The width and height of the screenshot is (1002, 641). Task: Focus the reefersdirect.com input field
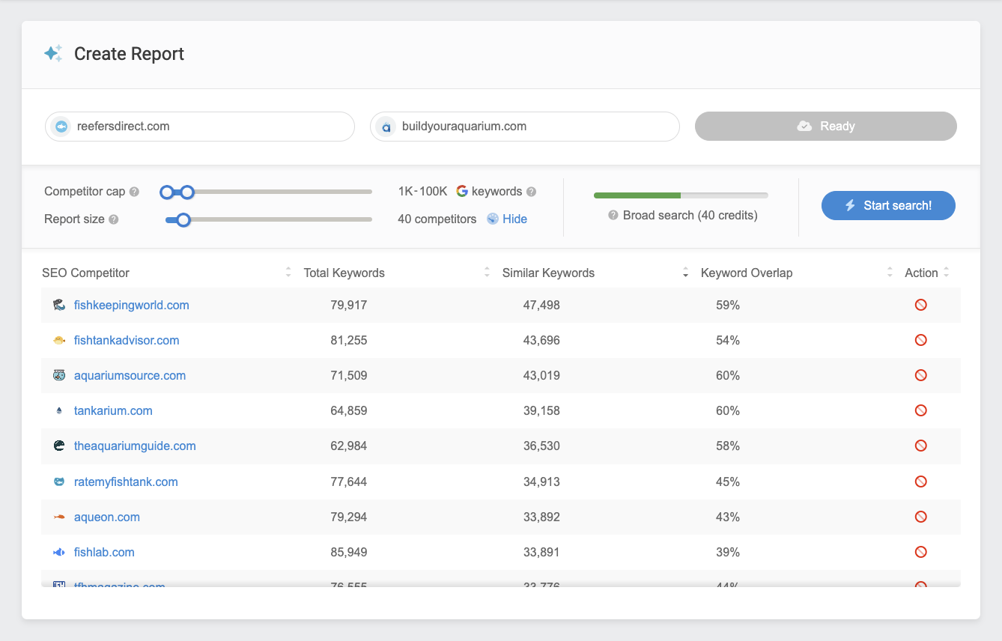(x=200, y=127)
